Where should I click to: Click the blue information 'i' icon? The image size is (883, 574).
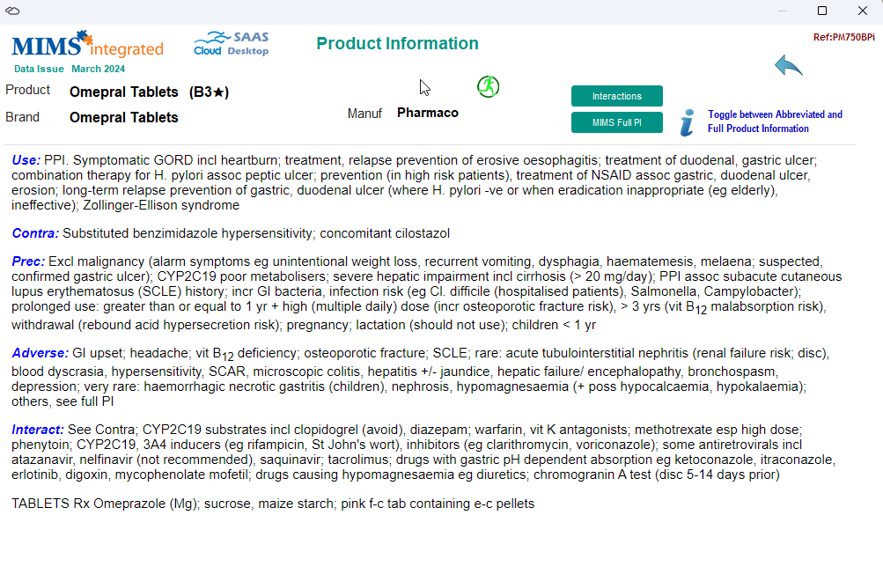coord(687,122)
